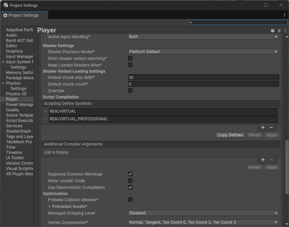Open Managed Stripping Level dropdown
Screen dimensions: 289x227
203,213
